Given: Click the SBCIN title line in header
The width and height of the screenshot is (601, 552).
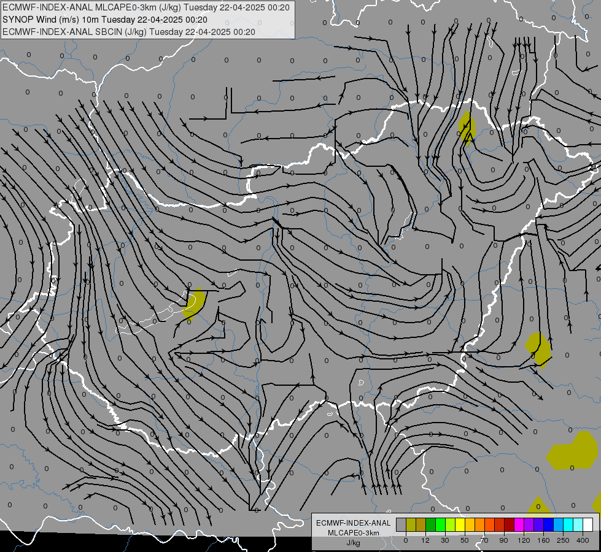Looking at the screenshot, I should pos(128,32).
